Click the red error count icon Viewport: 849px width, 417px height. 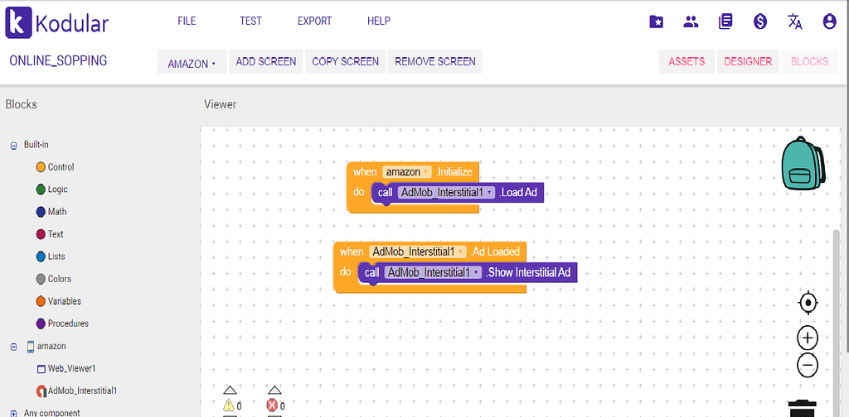pyautogui.click(x=272, y=405)
